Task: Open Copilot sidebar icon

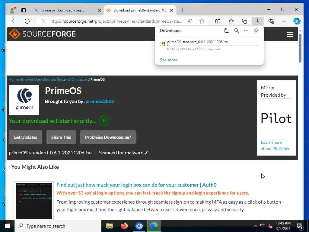Action: pyautogui.click(x=297, y=21)
